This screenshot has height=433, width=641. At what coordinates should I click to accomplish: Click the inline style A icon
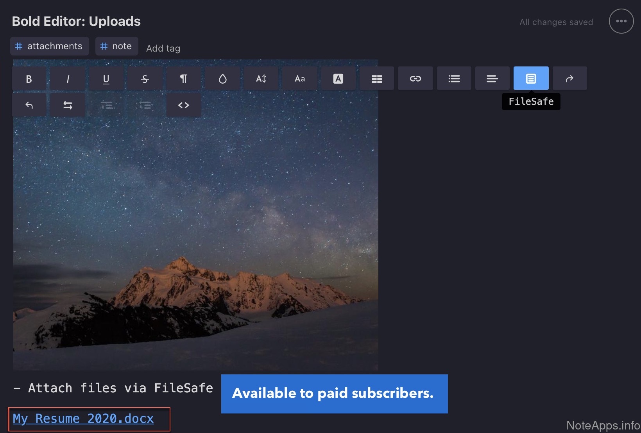[338, 79]
